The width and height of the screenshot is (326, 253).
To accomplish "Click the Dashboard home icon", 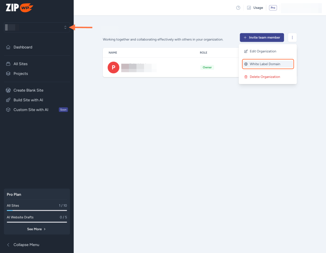I will pyautogui.click(x=8, y=47).
